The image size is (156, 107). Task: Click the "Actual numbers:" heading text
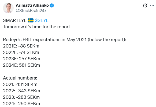(20, 78)
